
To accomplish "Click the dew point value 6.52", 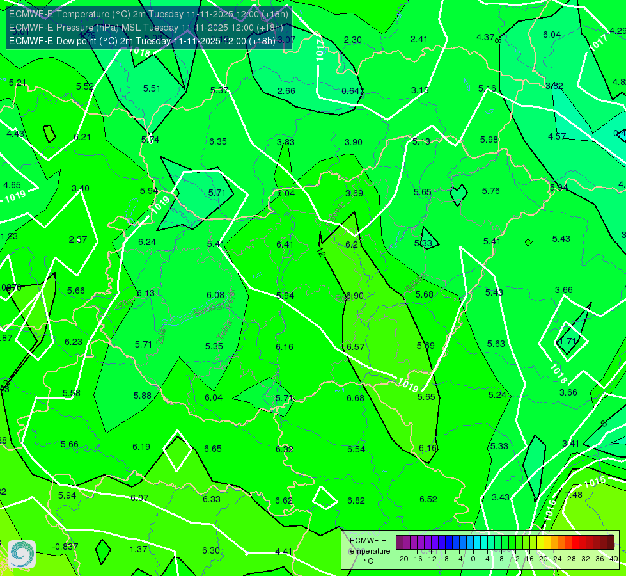I will [x=428, y=499].
